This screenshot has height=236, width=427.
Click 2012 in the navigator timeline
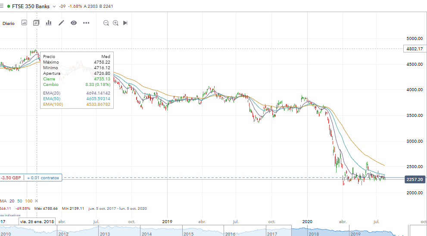[x=63, y=234]
